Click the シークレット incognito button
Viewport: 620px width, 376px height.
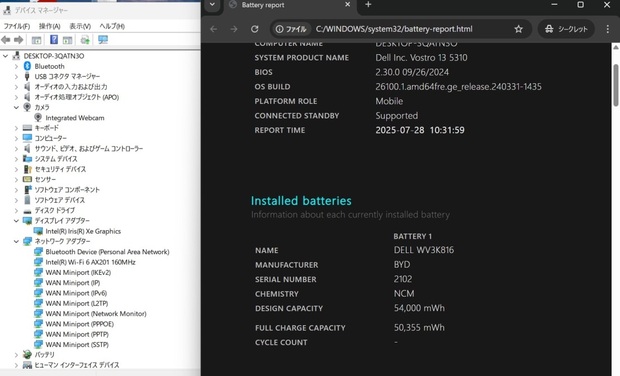pos(566,29)
